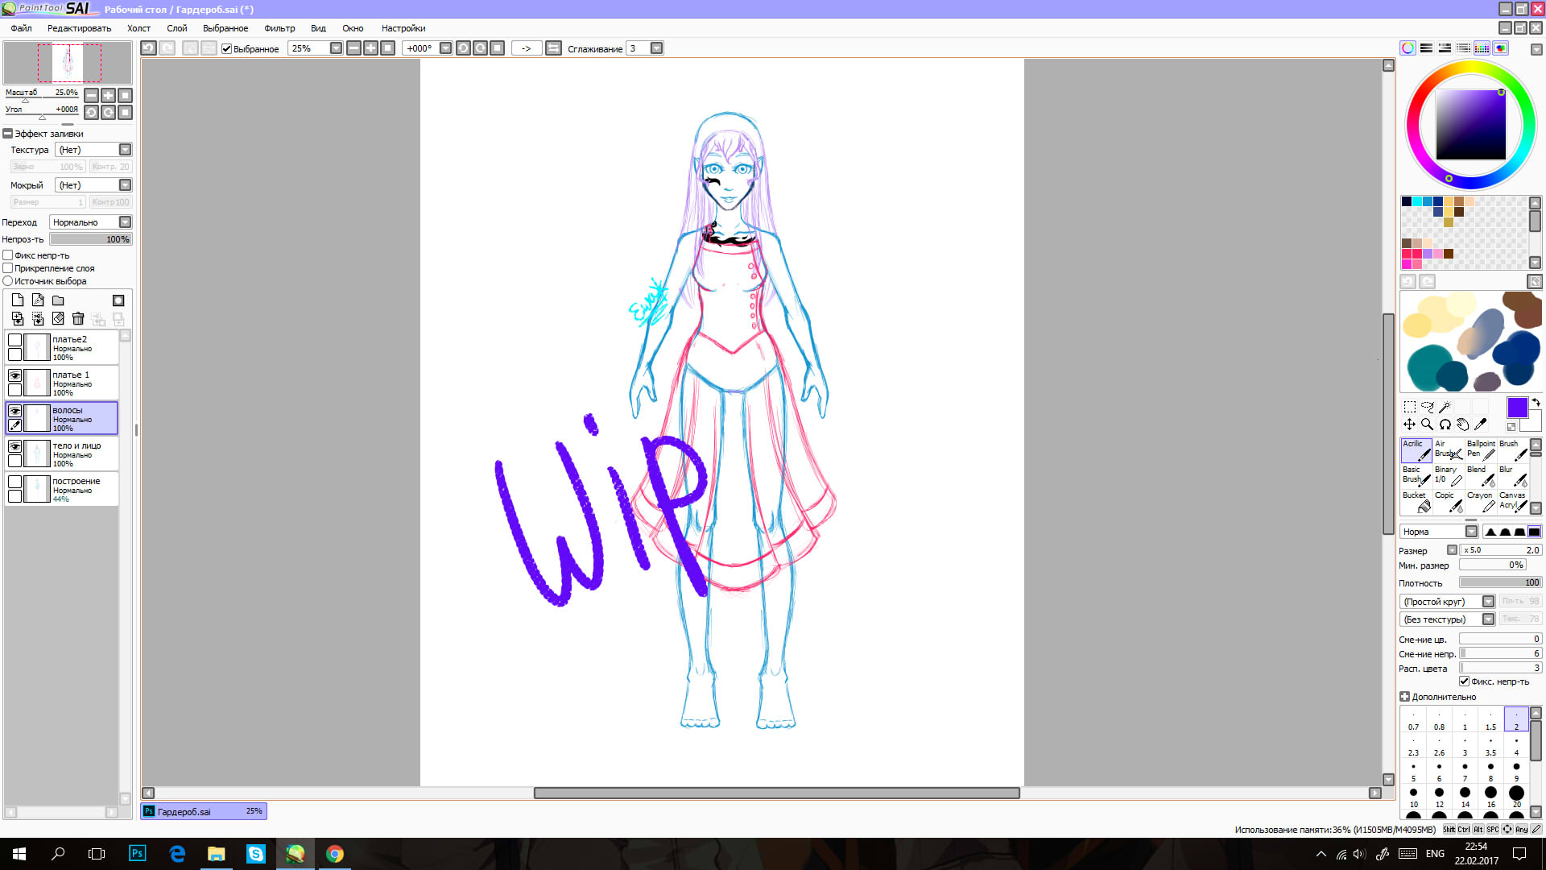
Task: Choose the Air Brush tool
Action: 1448,449
